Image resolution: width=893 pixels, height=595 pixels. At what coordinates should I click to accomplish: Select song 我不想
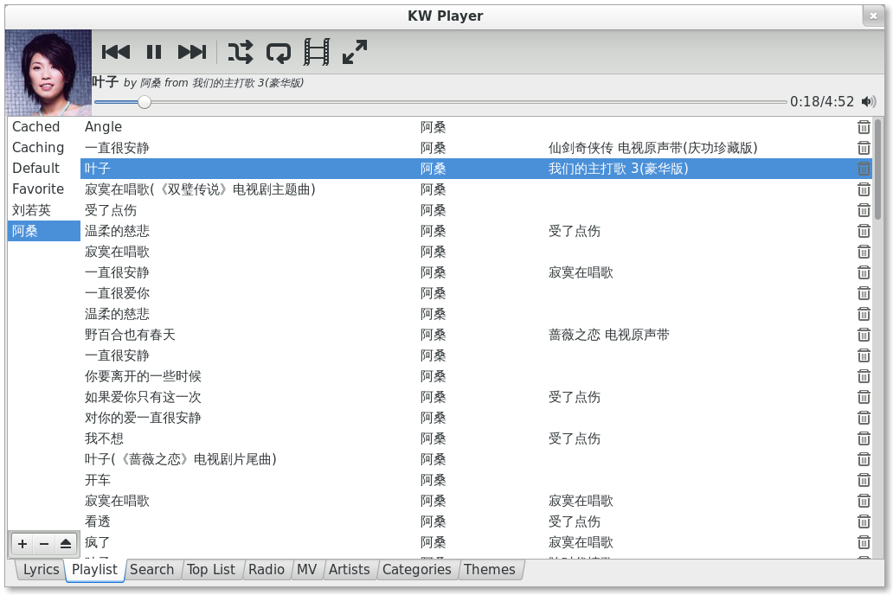point(104,438)
